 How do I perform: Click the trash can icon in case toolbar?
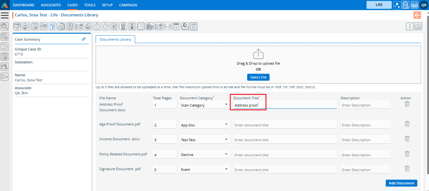tap(194, 26)
